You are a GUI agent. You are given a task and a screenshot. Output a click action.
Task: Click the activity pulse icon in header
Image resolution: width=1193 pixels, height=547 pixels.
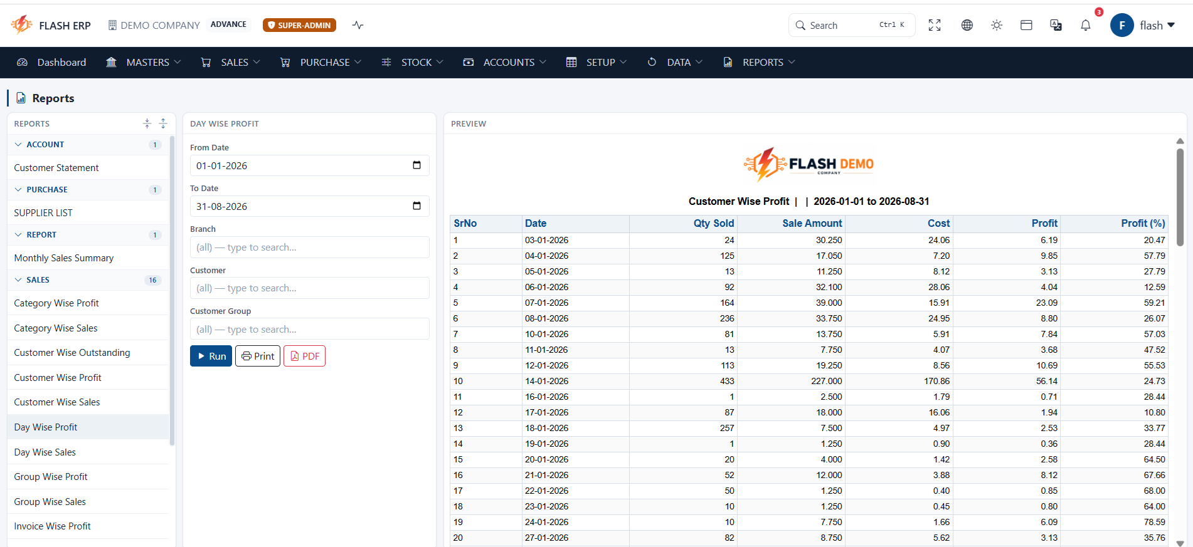tap(358, 25)
